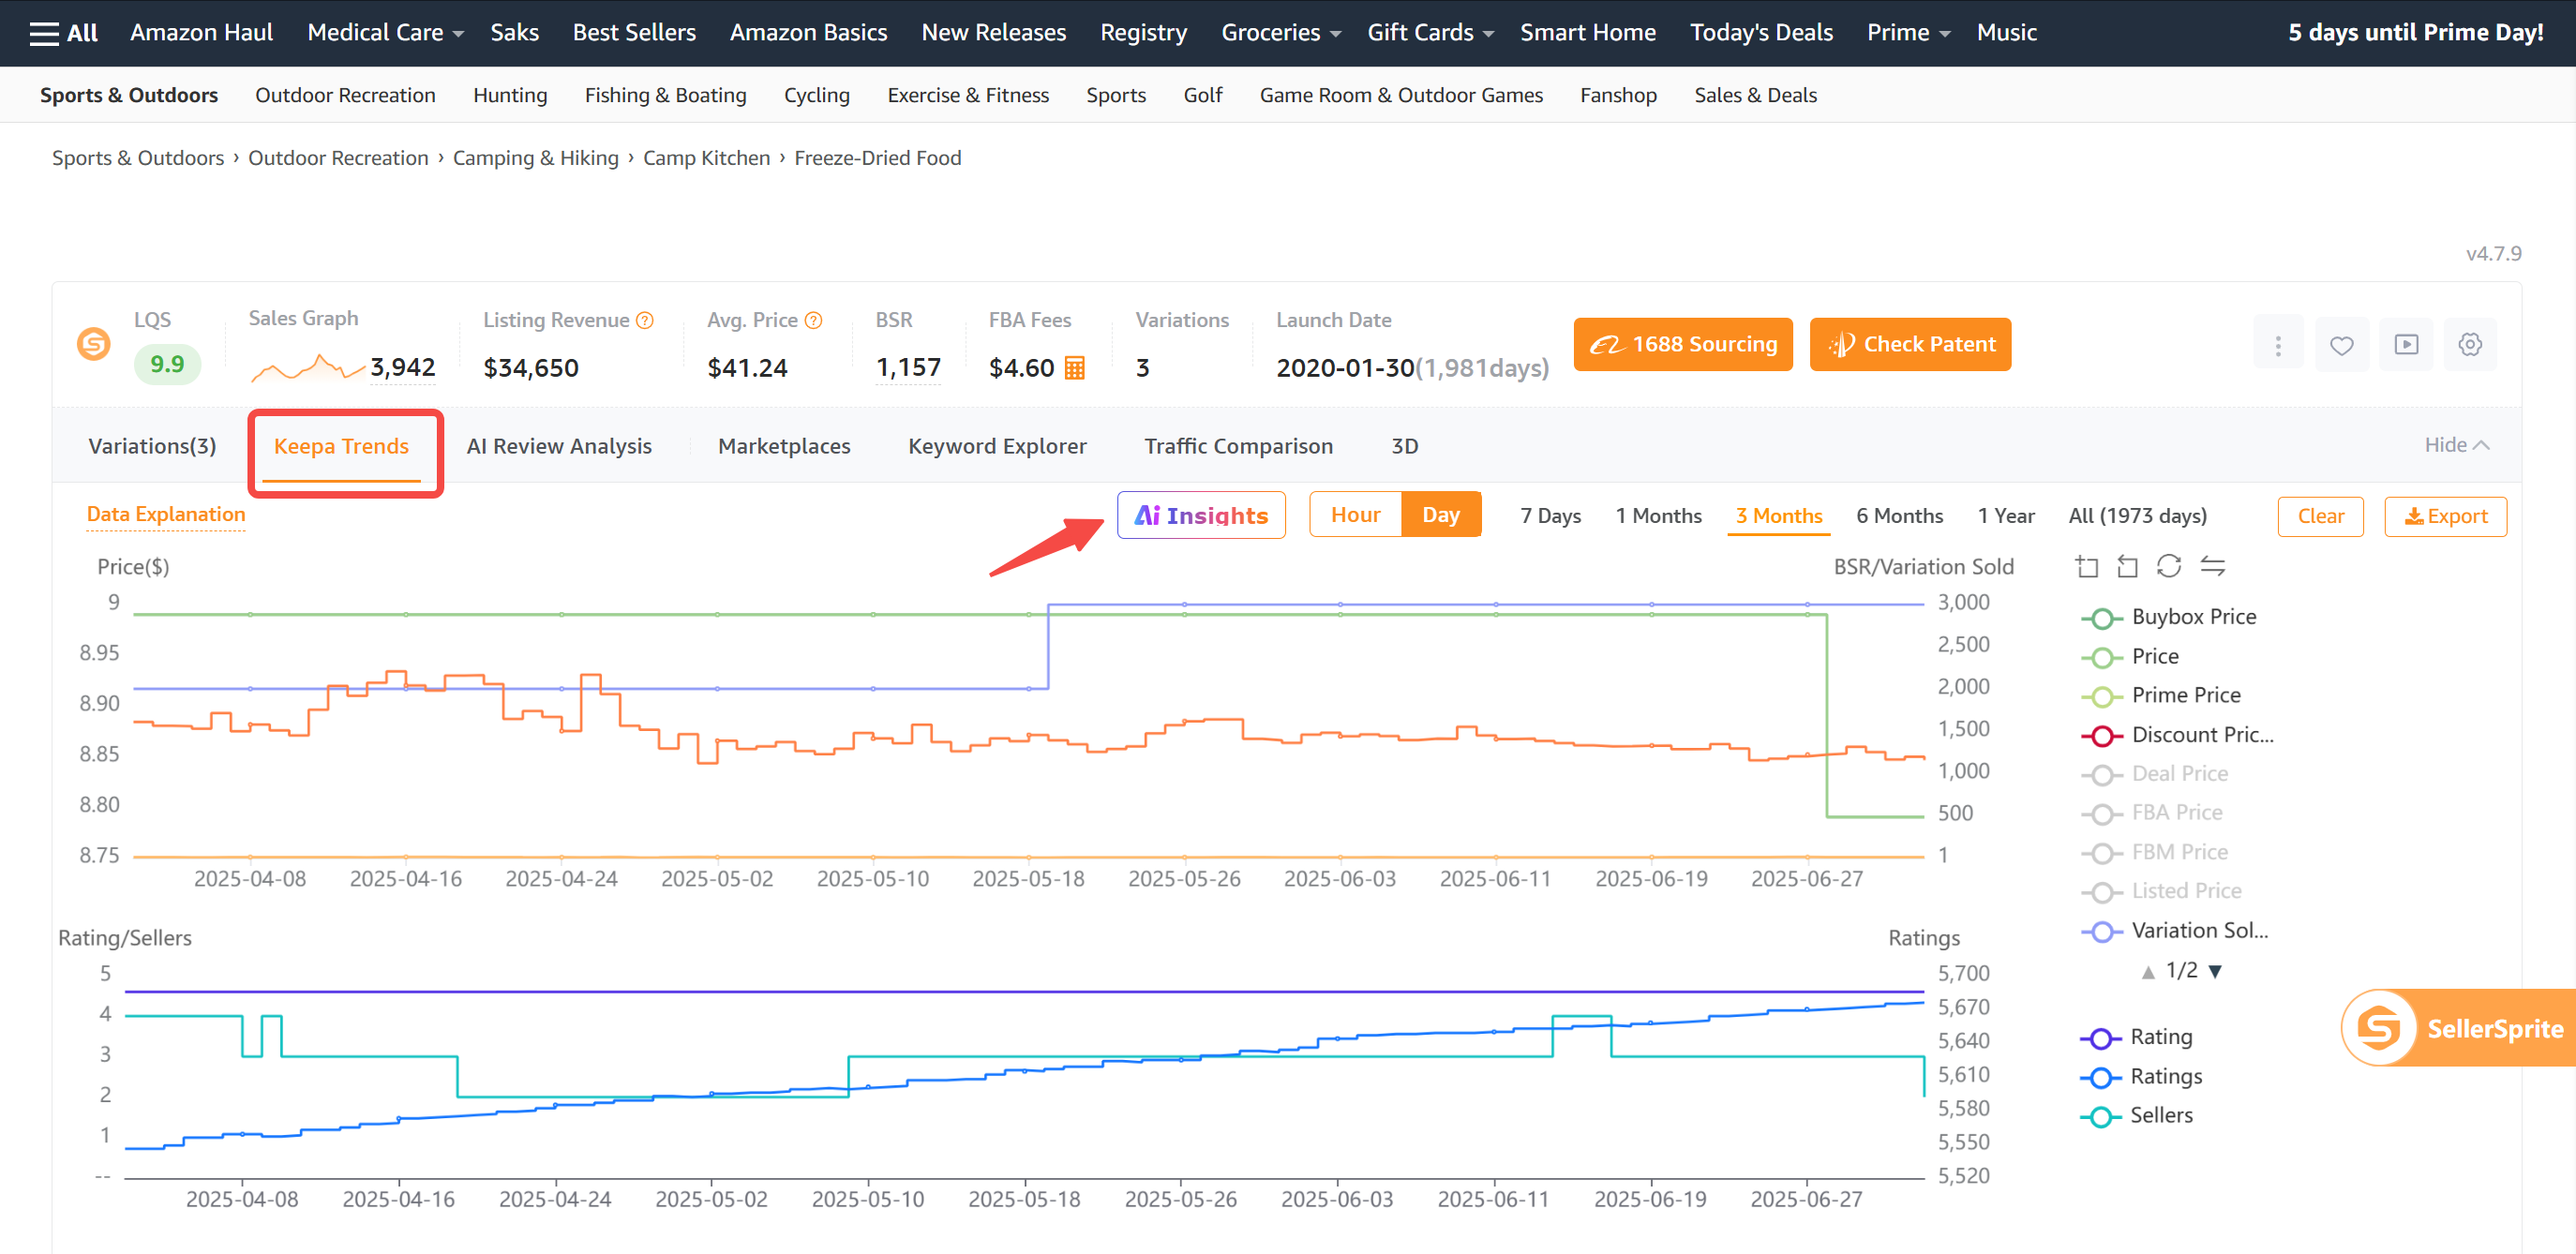Open the Data Explanation link
Screen dimensions: 2576x1254
[x=166, y=514]
